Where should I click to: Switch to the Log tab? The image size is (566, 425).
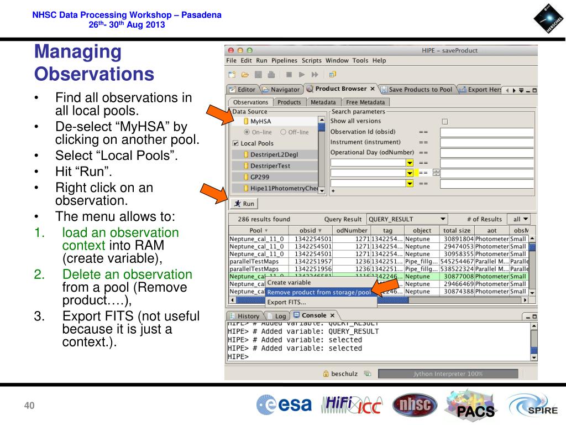277,316
